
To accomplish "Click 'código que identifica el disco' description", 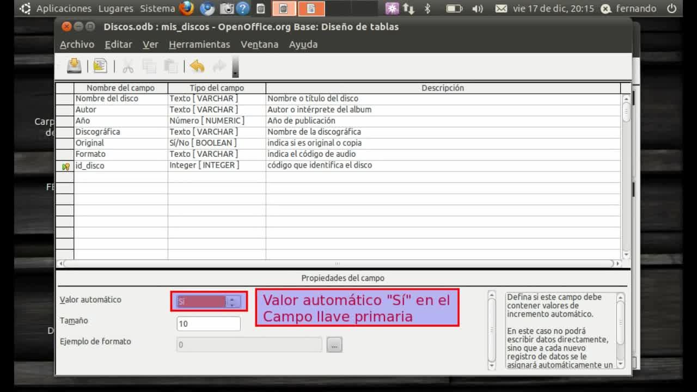I will (x=443, y=166).
